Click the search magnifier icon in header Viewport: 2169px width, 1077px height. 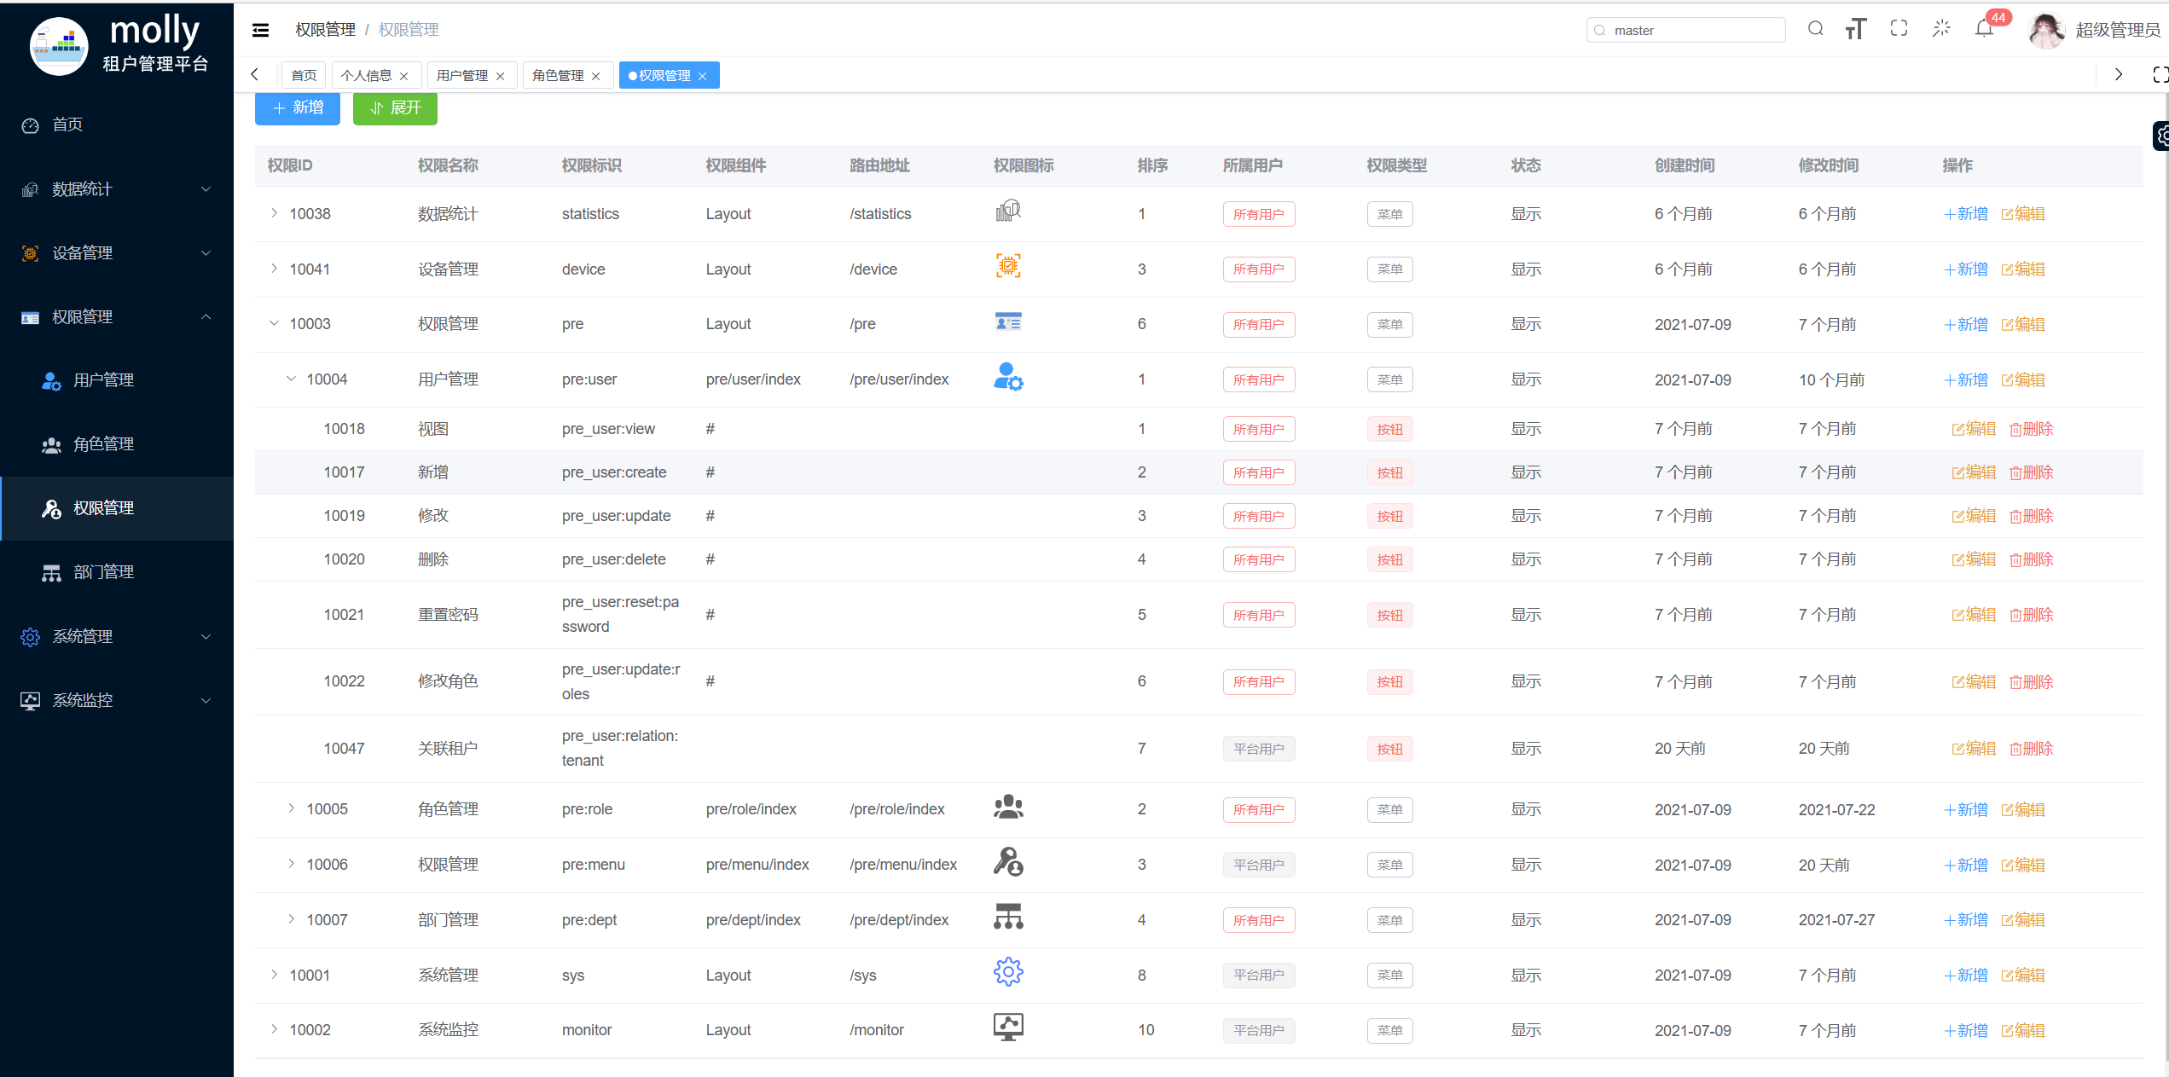coord(1815,29)
